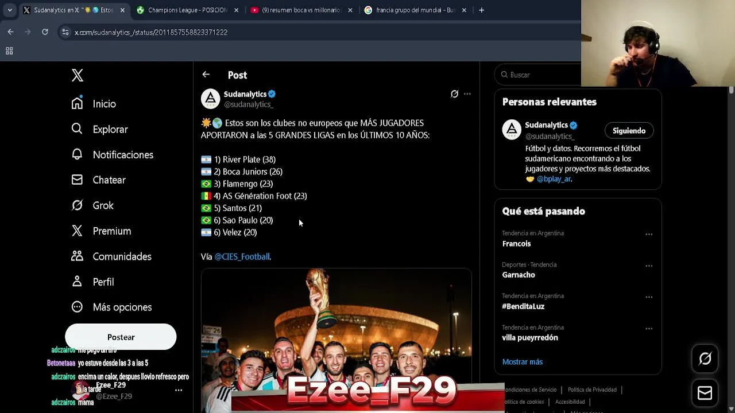Open Grok icon in sidebar
The image size is (735, 413).
pyautogui.click(x=77, y=205)
